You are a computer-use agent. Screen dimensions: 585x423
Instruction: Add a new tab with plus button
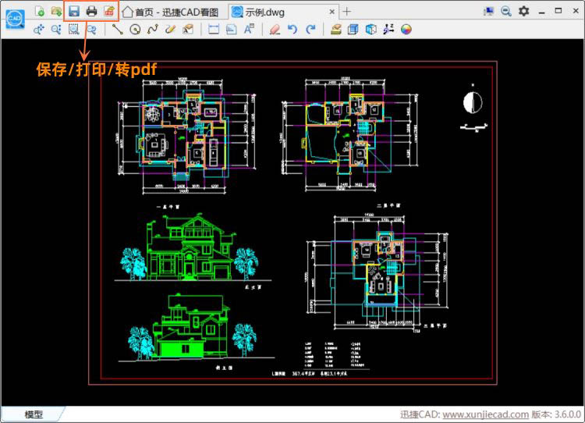[346, 12]
